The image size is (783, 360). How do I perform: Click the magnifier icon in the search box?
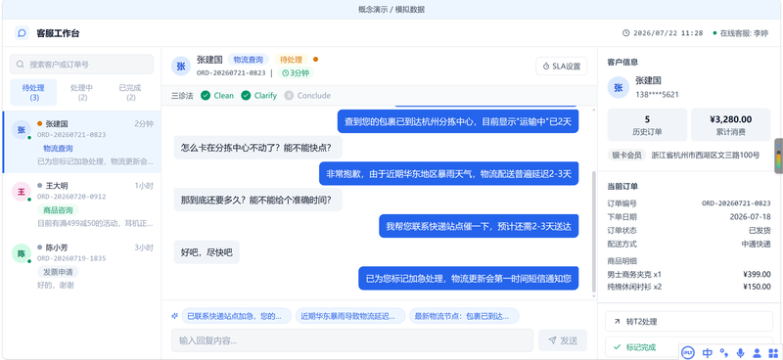(21, 65)
